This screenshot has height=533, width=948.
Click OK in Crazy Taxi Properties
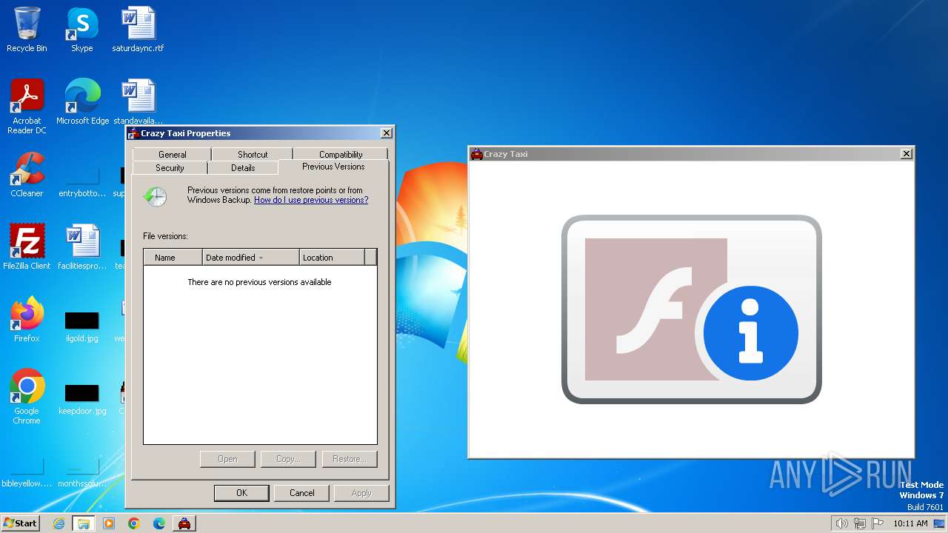tap(241, 493)
